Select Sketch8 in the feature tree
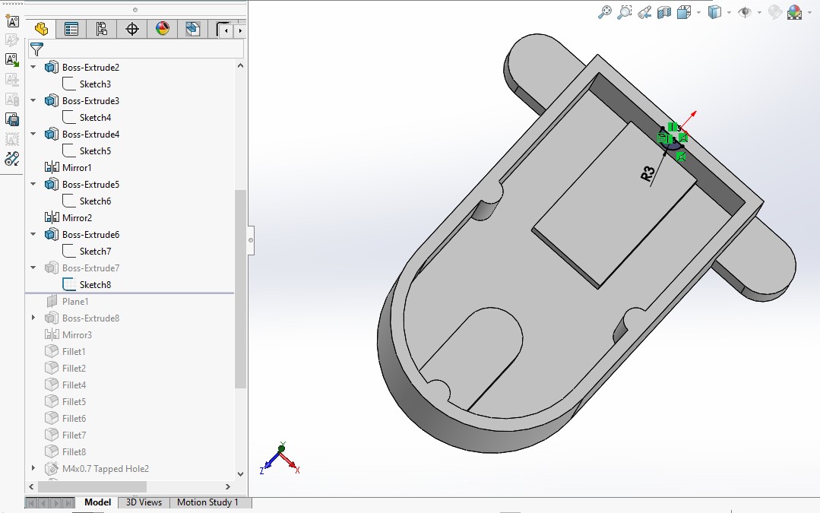This screenshot has width=820, height=513. click(95, 285)
